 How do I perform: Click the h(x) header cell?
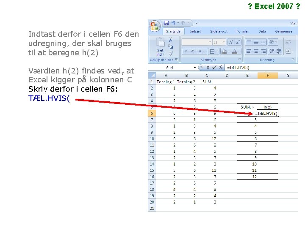pos(267,107)
